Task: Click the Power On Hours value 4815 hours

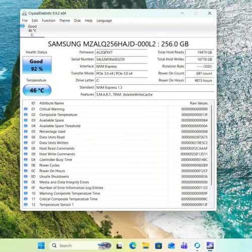Action: (200, 80)
